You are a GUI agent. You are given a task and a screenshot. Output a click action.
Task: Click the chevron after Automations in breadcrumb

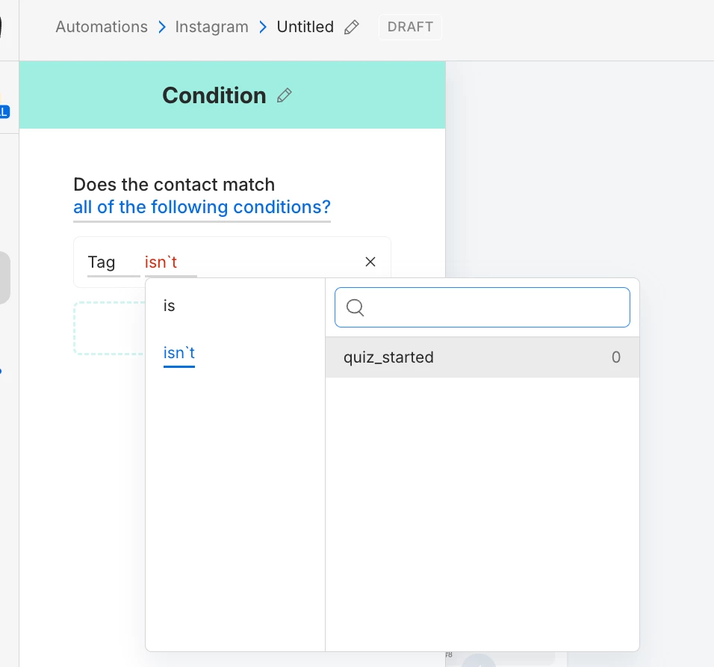[x=162, y=28]
